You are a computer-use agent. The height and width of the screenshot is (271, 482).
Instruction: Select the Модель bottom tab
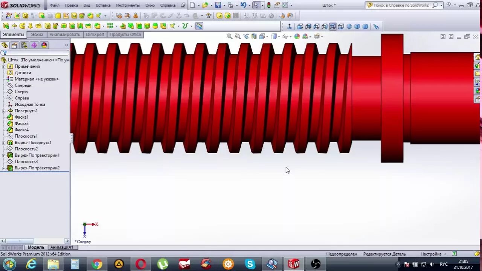[36, 247]
